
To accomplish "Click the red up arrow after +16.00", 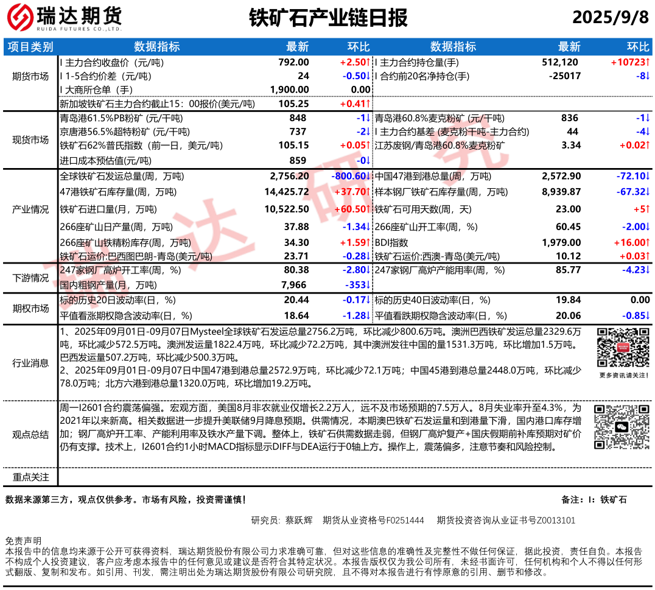I will (x=648, y=243).
